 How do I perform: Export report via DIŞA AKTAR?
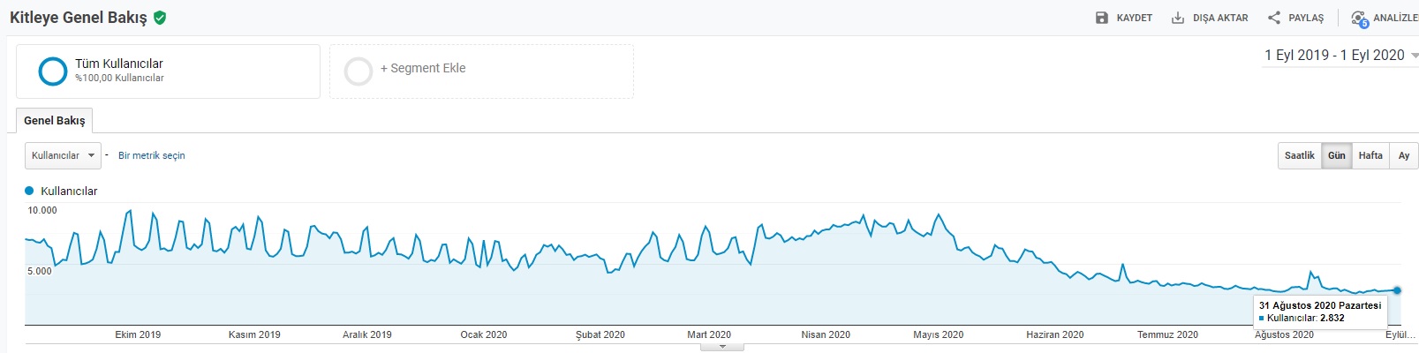point(1210,18)
